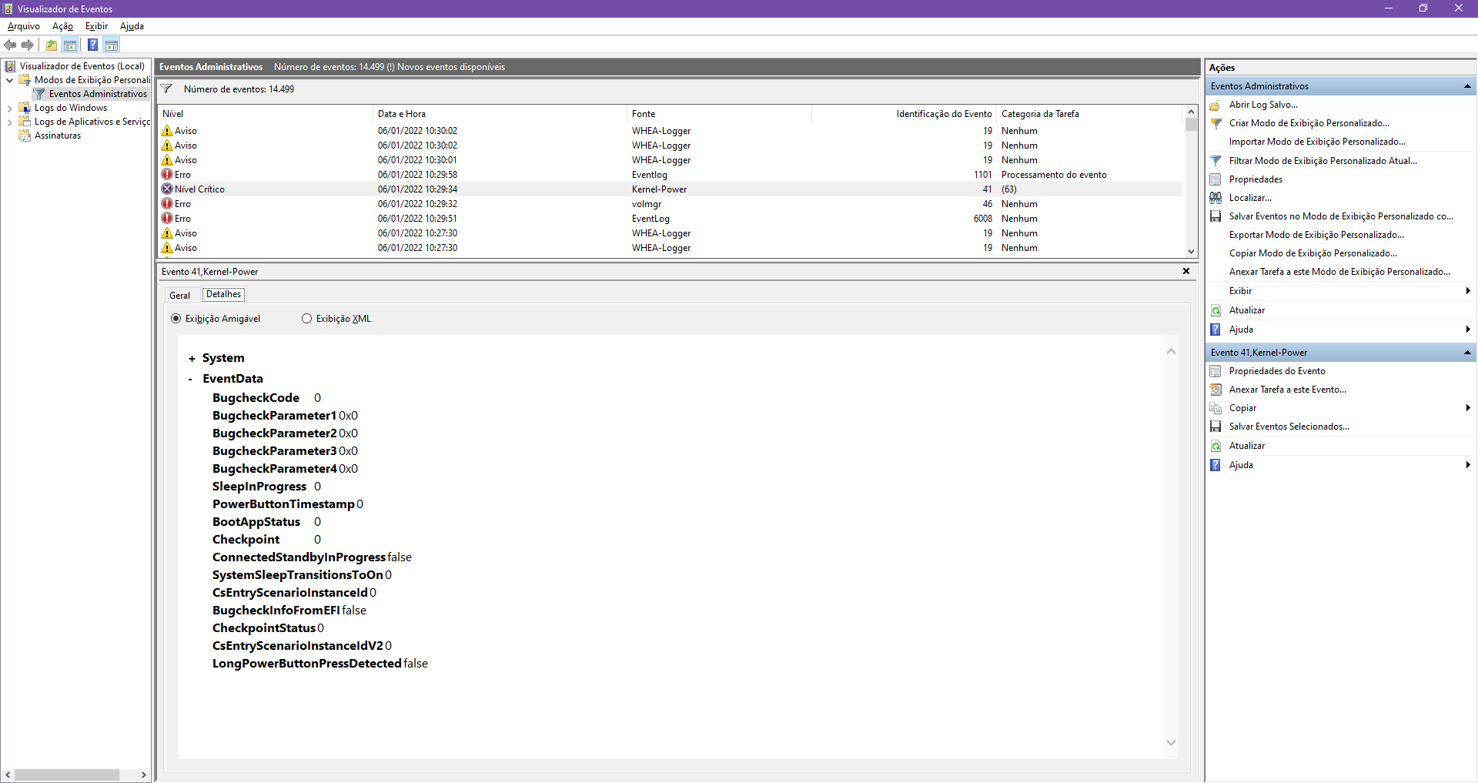Click the Nível Crítico red X icon
Screen dimensions: 1478x783
click(x=167, y=189)
